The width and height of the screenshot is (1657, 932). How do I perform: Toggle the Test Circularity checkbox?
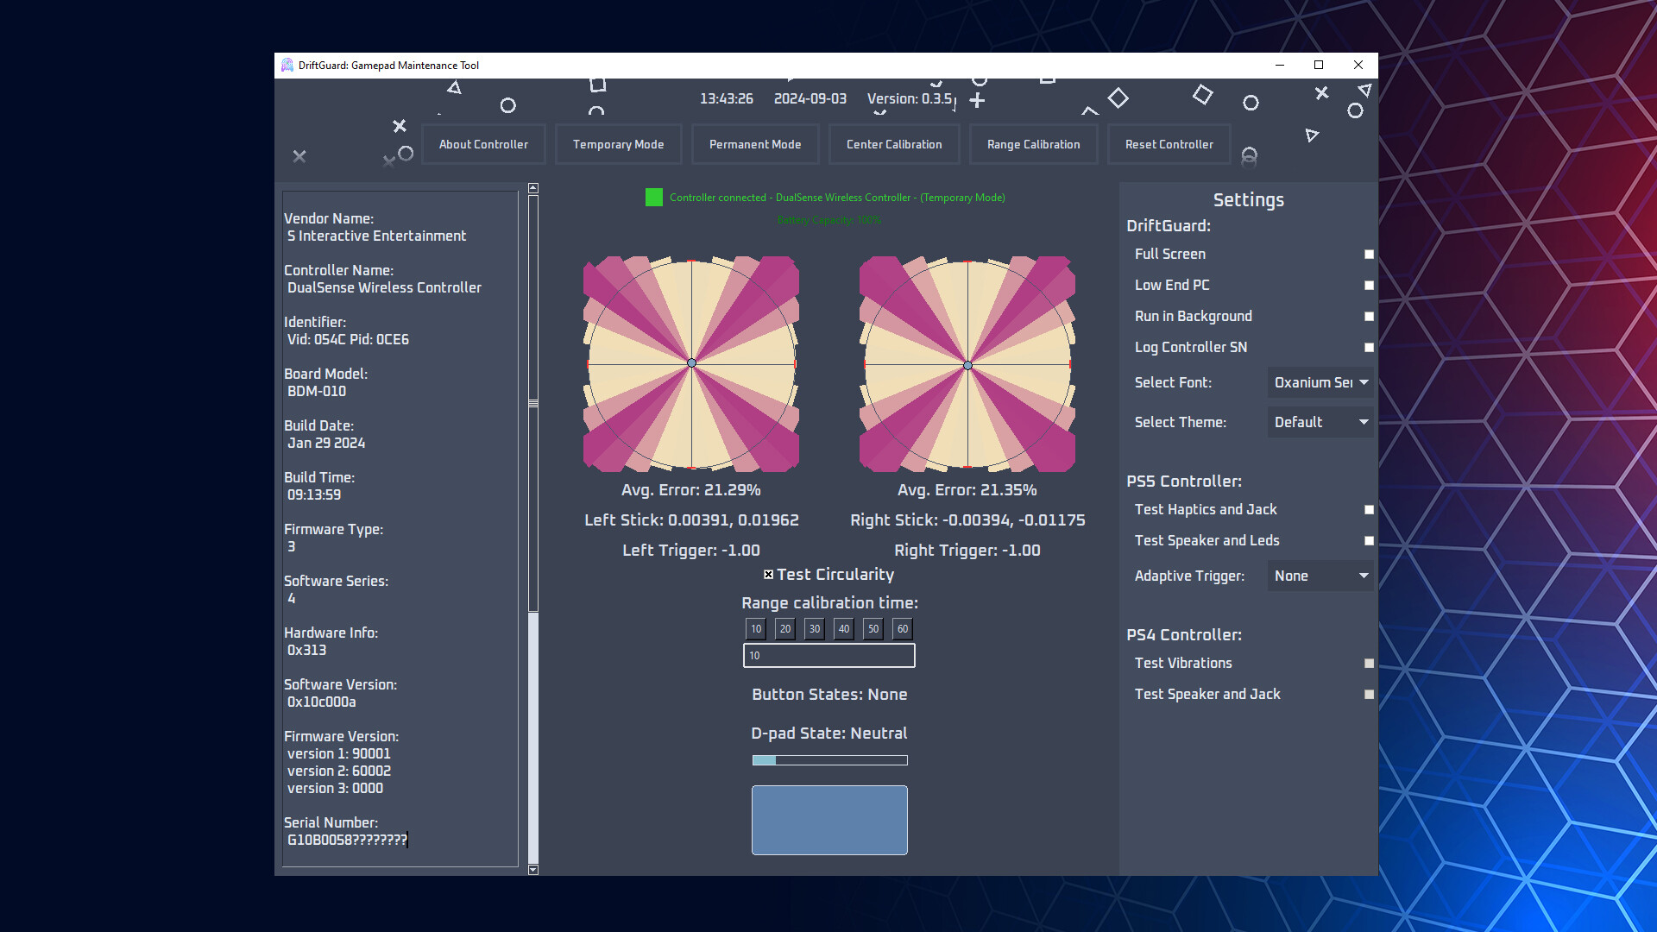tap(768, 574)
